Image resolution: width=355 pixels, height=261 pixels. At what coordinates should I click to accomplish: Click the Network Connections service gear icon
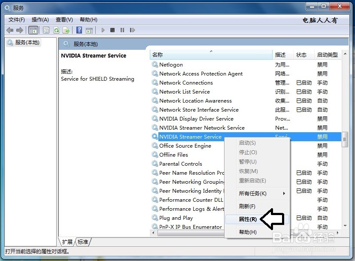155,82
